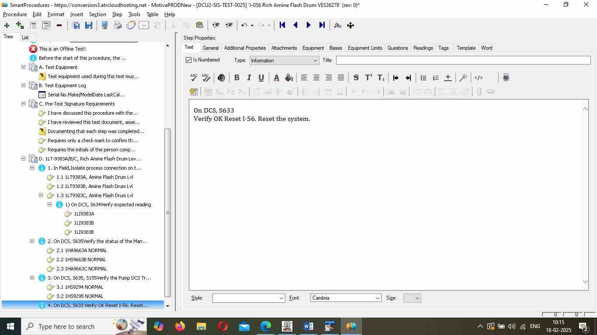
Task: Switch to the Equipment Limits tab
Action: coord(364,48)
